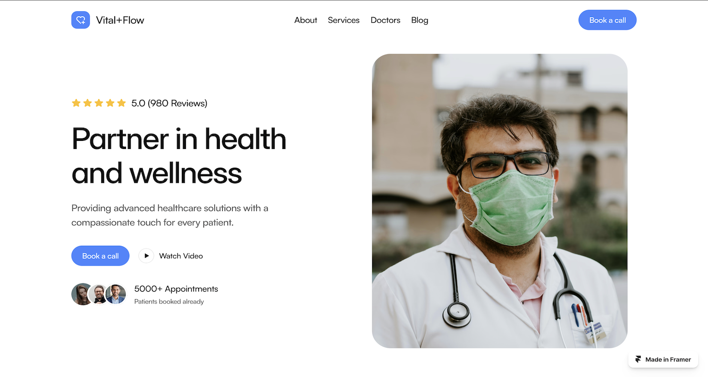Click the Watch Video text link

tap(181, 256)
